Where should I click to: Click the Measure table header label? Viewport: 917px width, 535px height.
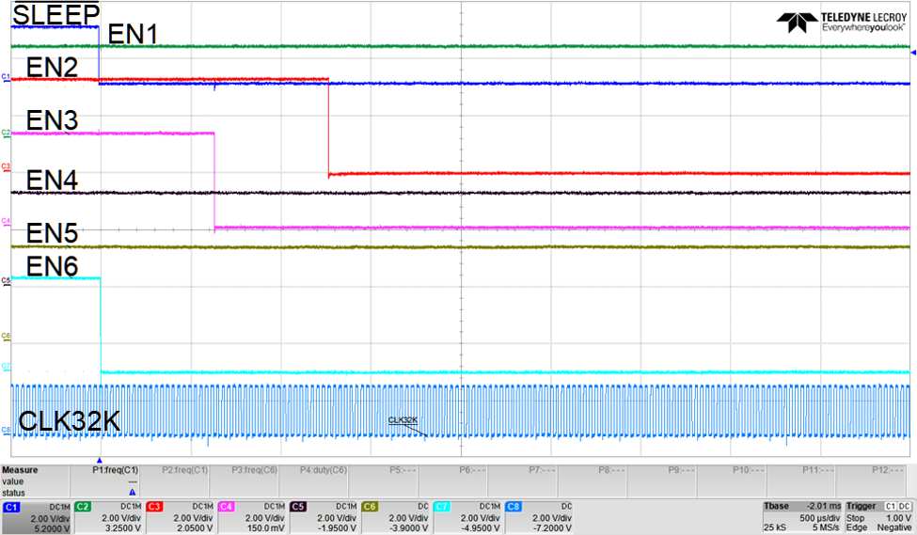pyautogui.click(x=20, y=468)
